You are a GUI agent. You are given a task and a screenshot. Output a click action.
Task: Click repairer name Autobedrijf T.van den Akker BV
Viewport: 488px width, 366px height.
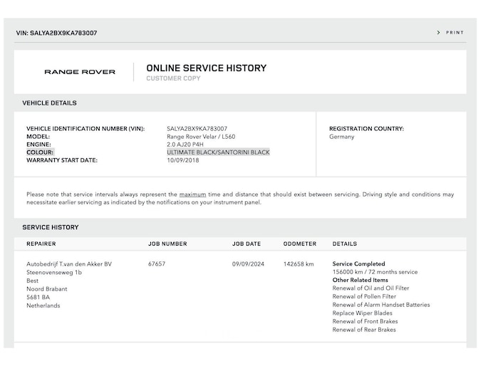click(69, 264)
